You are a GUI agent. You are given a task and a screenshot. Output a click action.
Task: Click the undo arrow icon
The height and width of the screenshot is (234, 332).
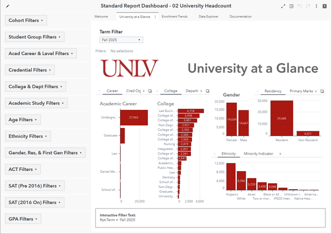pos(299,6)
